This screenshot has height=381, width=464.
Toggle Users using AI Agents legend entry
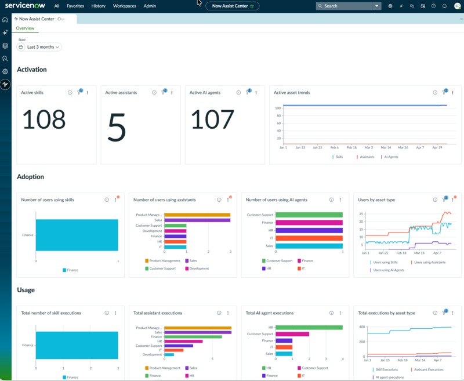387,270
